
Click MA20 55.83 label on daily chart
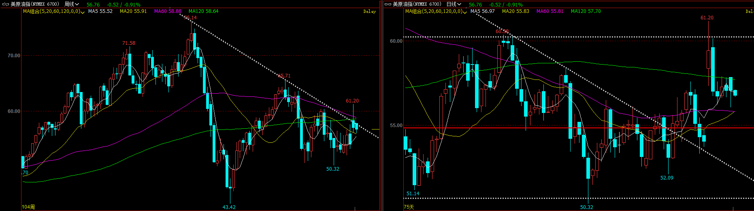point(515,11)
